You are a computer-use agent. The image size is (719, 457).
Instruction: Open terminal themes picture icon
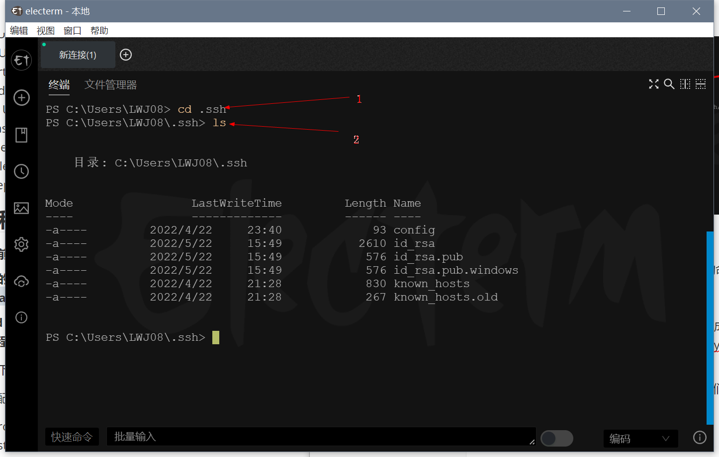pyautogui.click(x=21, y=208)
